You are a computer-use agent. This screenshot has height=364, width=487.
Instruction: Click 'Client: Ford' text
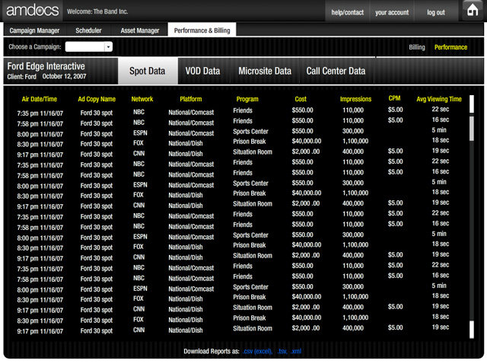[x=22, y=77]
